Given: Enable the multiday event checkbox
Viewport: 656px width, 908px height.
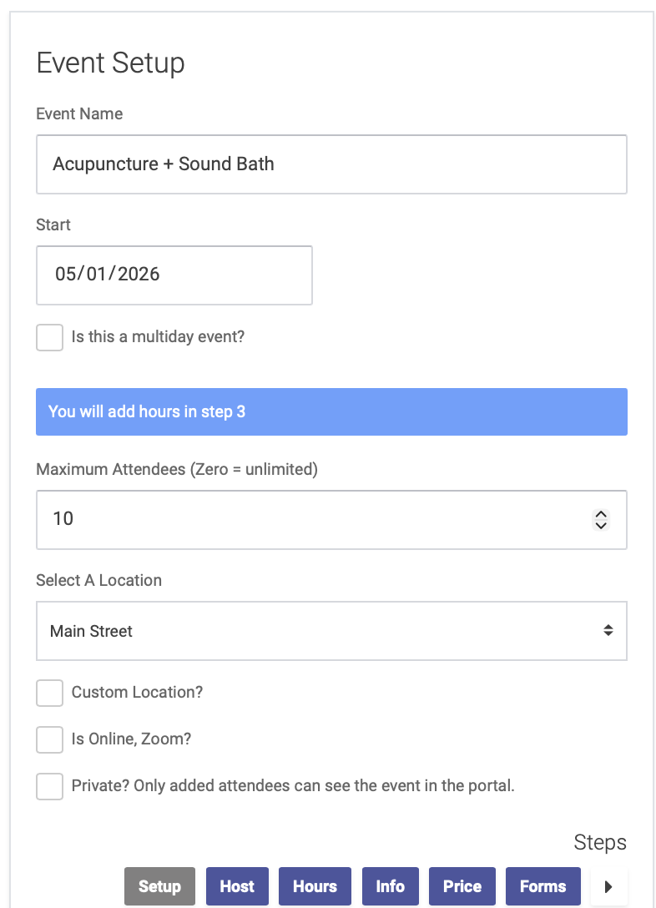Looking at the screenshot, I should [50, 338].
